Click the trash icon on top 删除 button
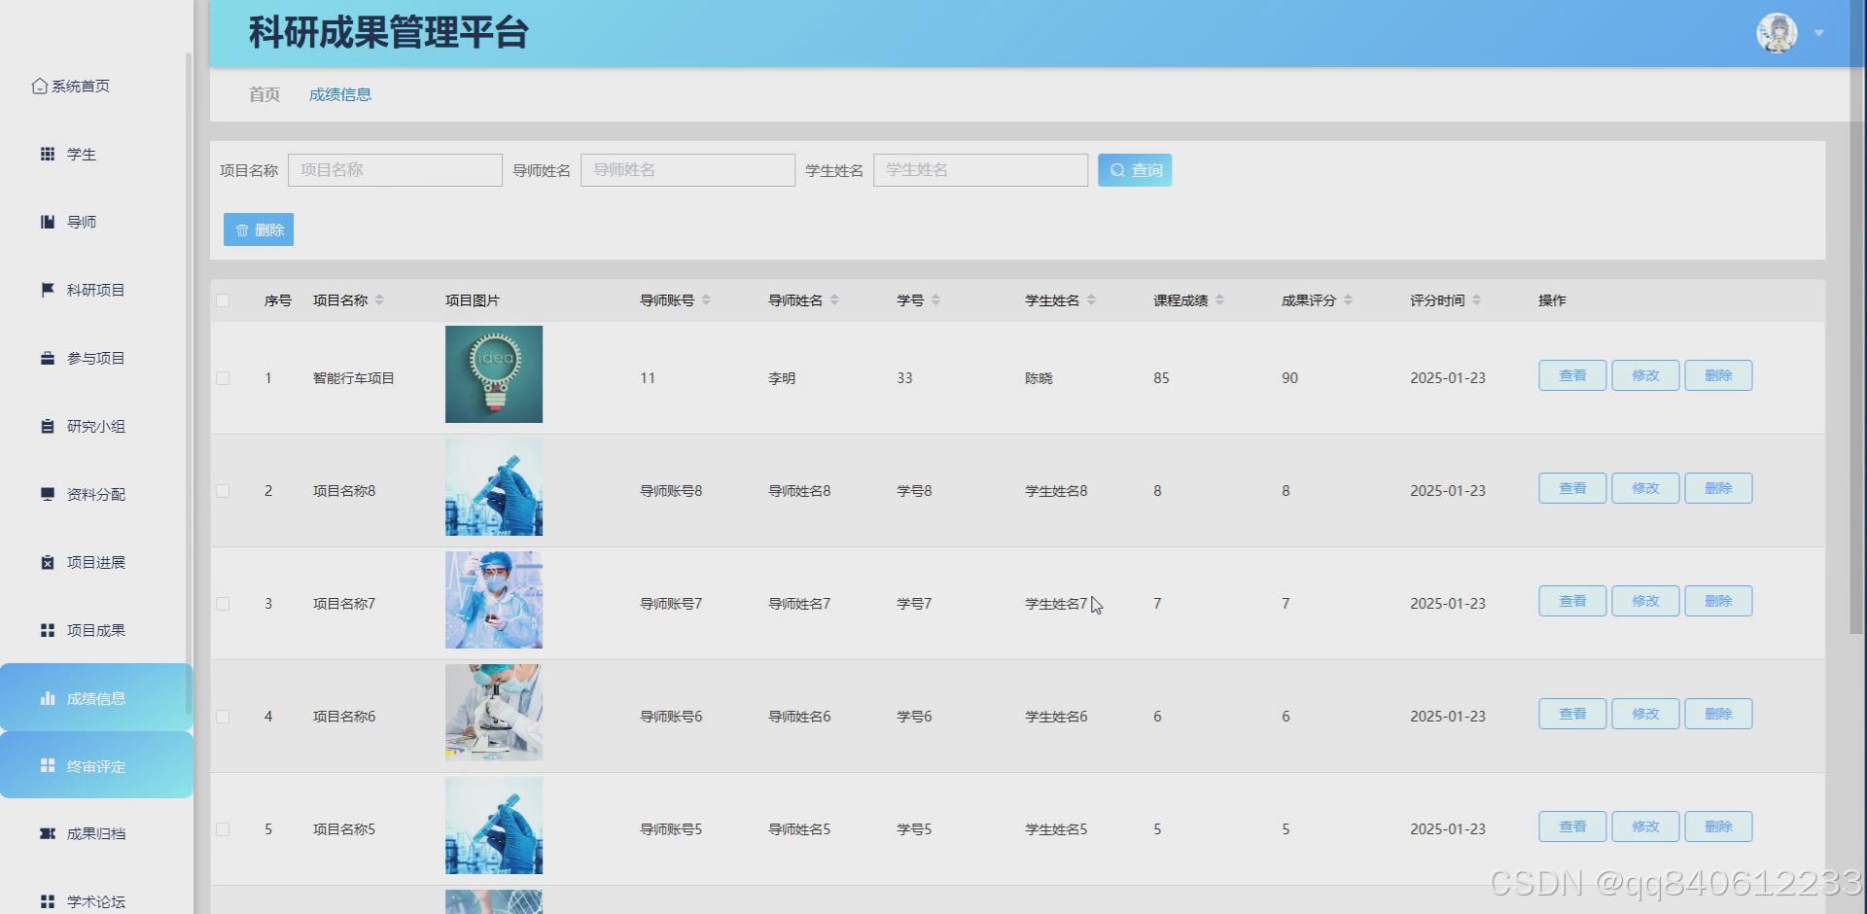Screen dimensions: 1867x914 click(242, 230)
